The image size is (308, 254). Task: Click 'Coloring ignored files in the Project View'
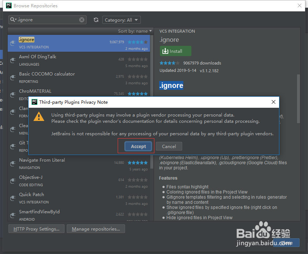click(207, 192)
